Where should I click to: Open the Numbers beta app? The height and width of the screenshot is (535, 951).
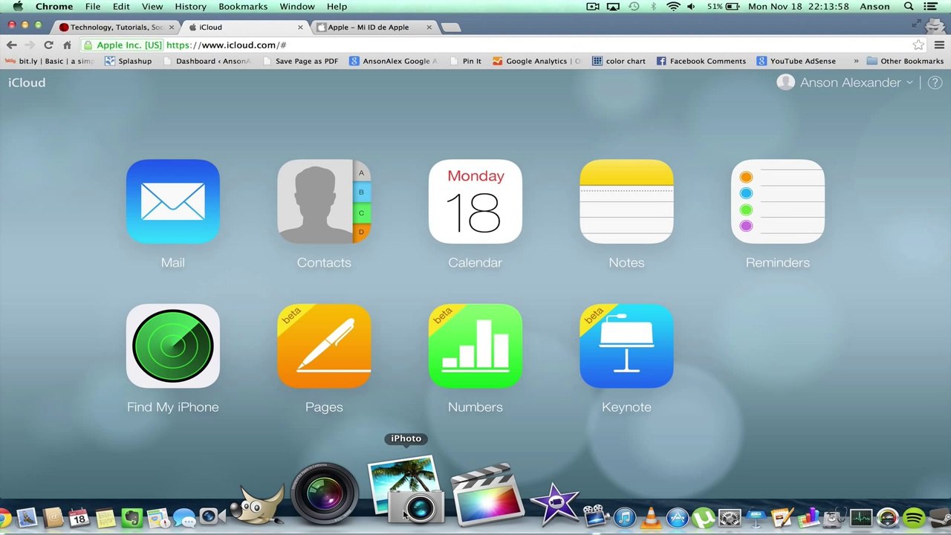pos(475,346)
